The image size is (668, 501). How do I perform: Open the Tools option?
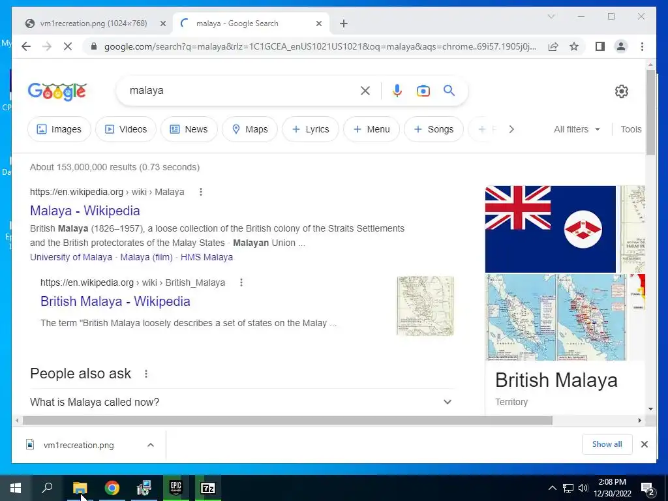pyautogui.click(x=631, y=129)
